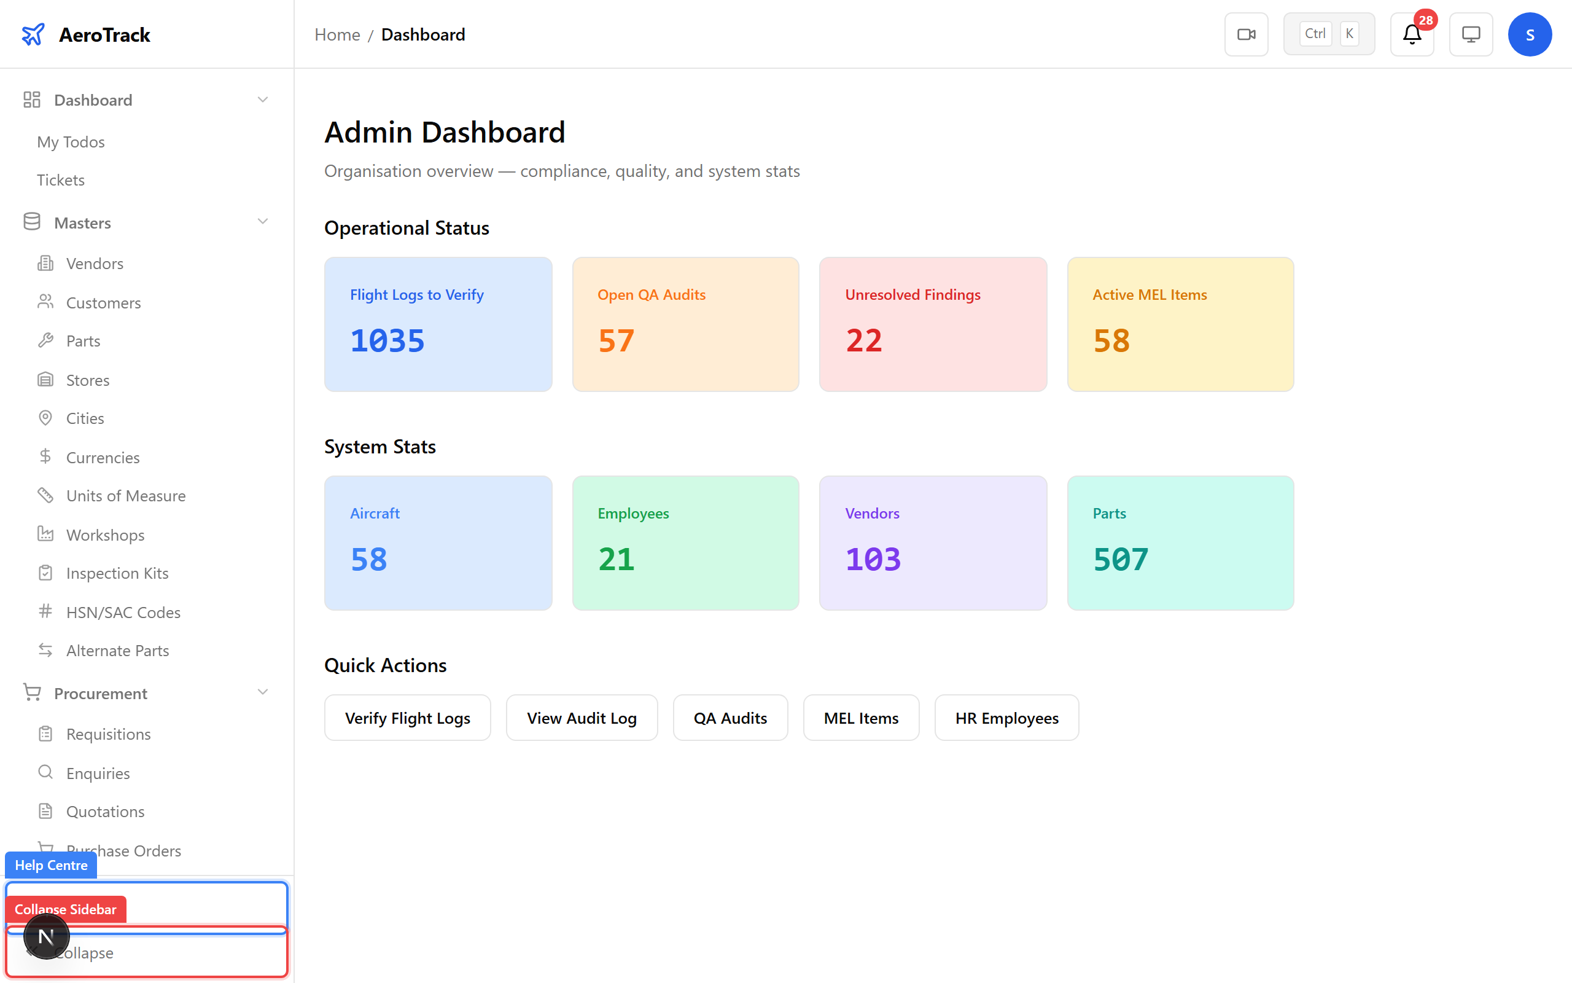Click the Home breadcrumb link
Screen dimensions: 1572x983
[x=337, y=34]
